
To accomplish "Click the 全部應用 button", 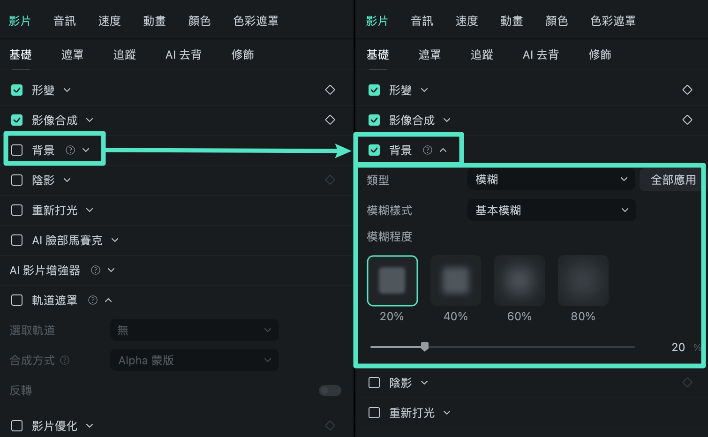I will pos(673,180).
